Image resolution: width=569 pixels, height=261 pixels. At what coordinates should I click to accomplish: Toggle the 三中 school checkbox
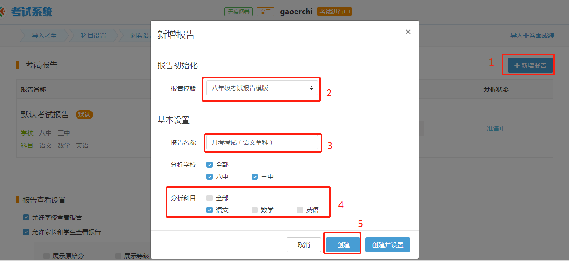point(255,177)
